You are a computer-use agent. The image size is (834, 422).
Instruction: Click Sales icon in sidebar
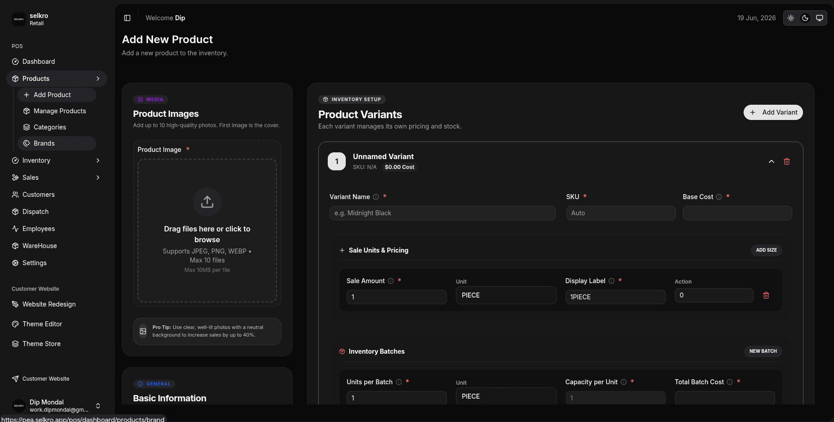click(x=15, y=178)
